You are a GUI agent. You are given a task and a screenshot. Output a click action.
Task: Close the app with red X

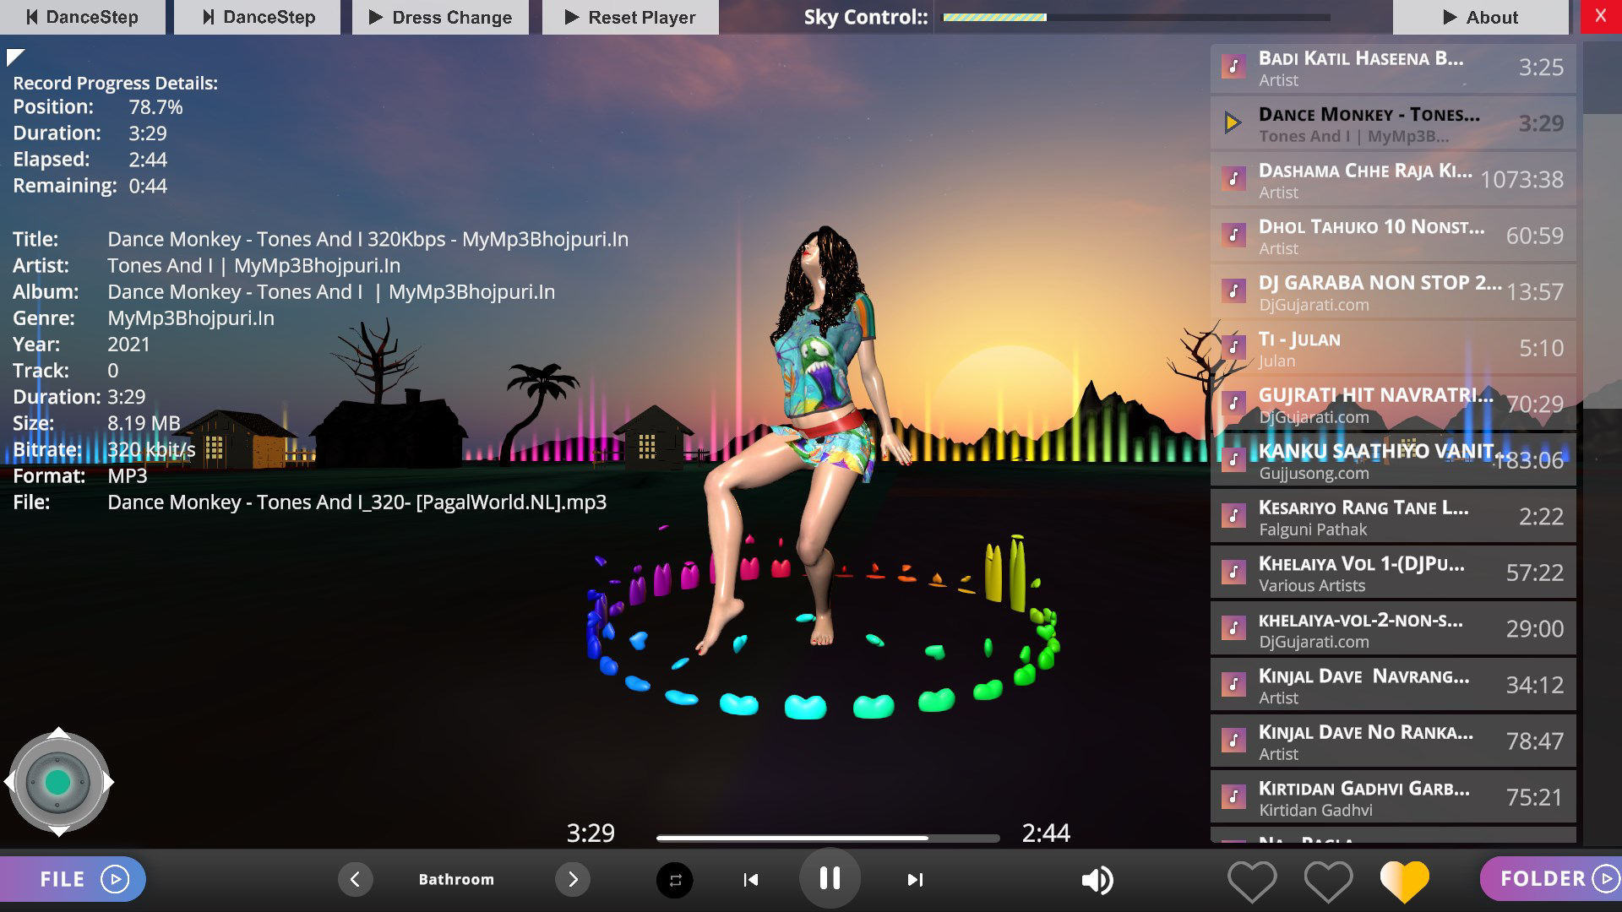1600,16
